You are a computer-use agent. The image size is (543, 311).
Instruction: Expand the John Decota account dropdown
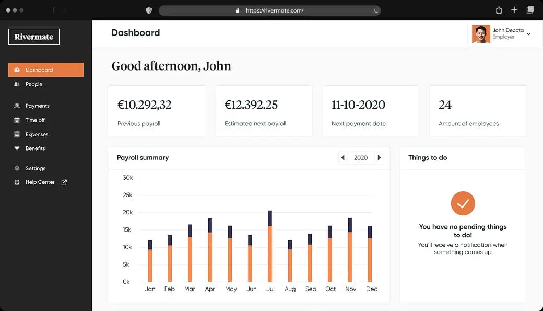[x=528, y=34]
